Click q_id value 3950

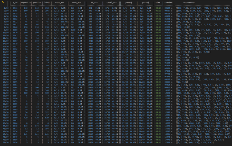click(15, 99)
